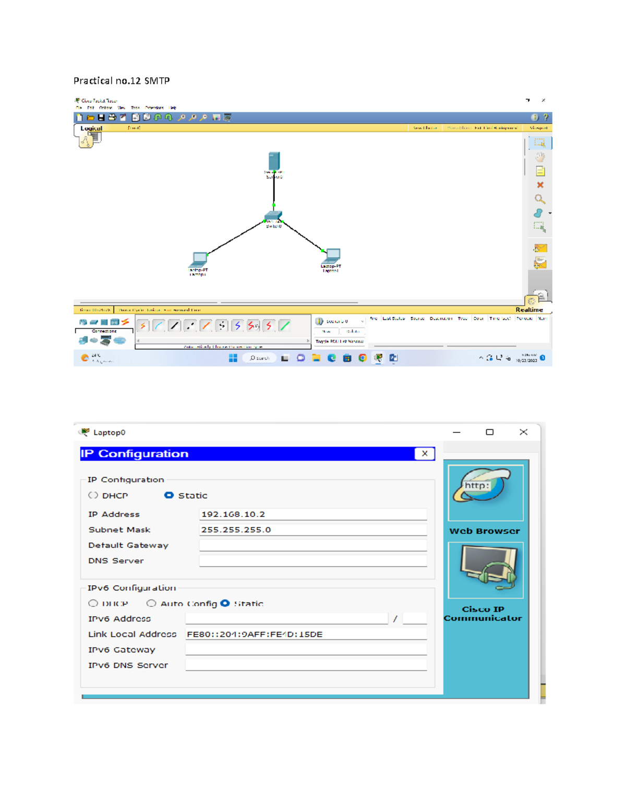Select the Static IP radio button

coord(168,495)
